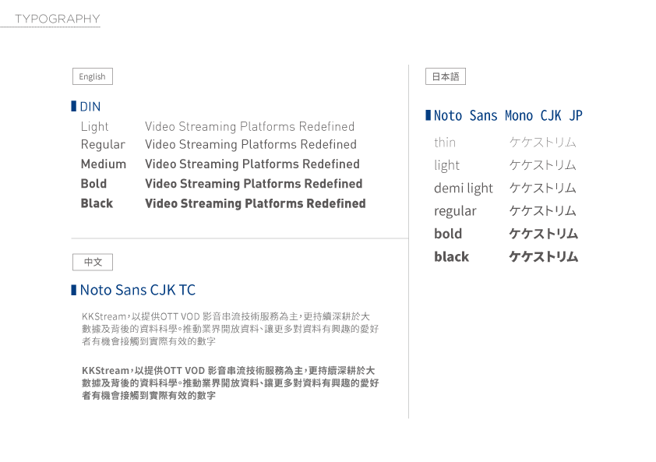
Task: Click the Regular sample 'Video Streaming Platforms Redefined'
Action: 251,144
